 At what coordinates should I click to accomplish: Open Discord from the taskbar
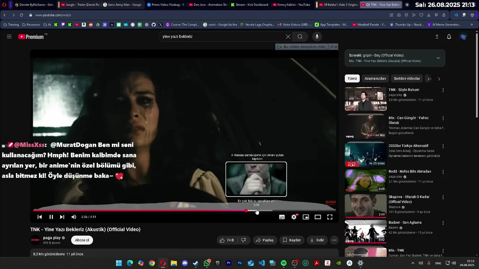tap(185, 263)
